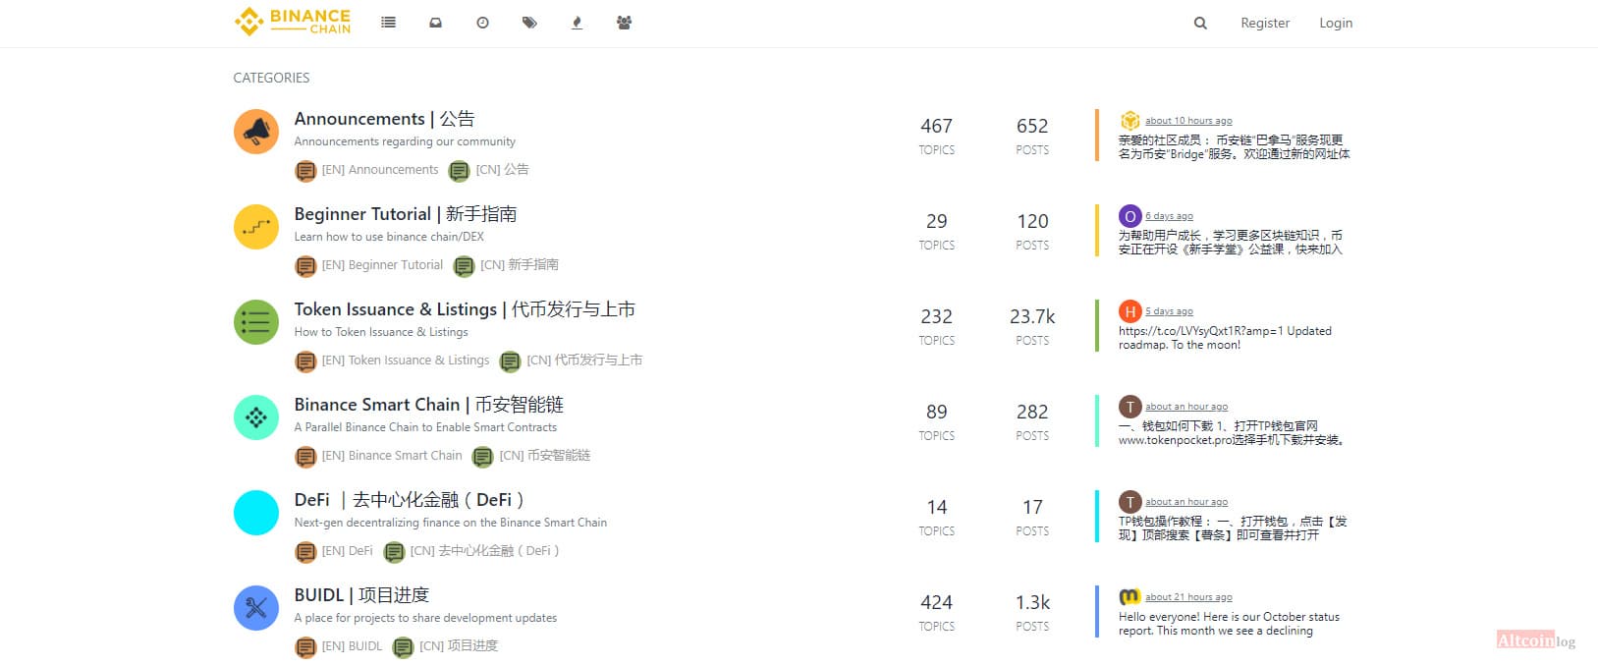Click icon beside [EN] Beginner Tutorial subcategory

(305, 266)
